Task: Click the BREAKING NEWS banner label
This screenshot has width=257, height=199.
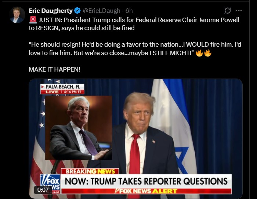Action: pos(90,171)
